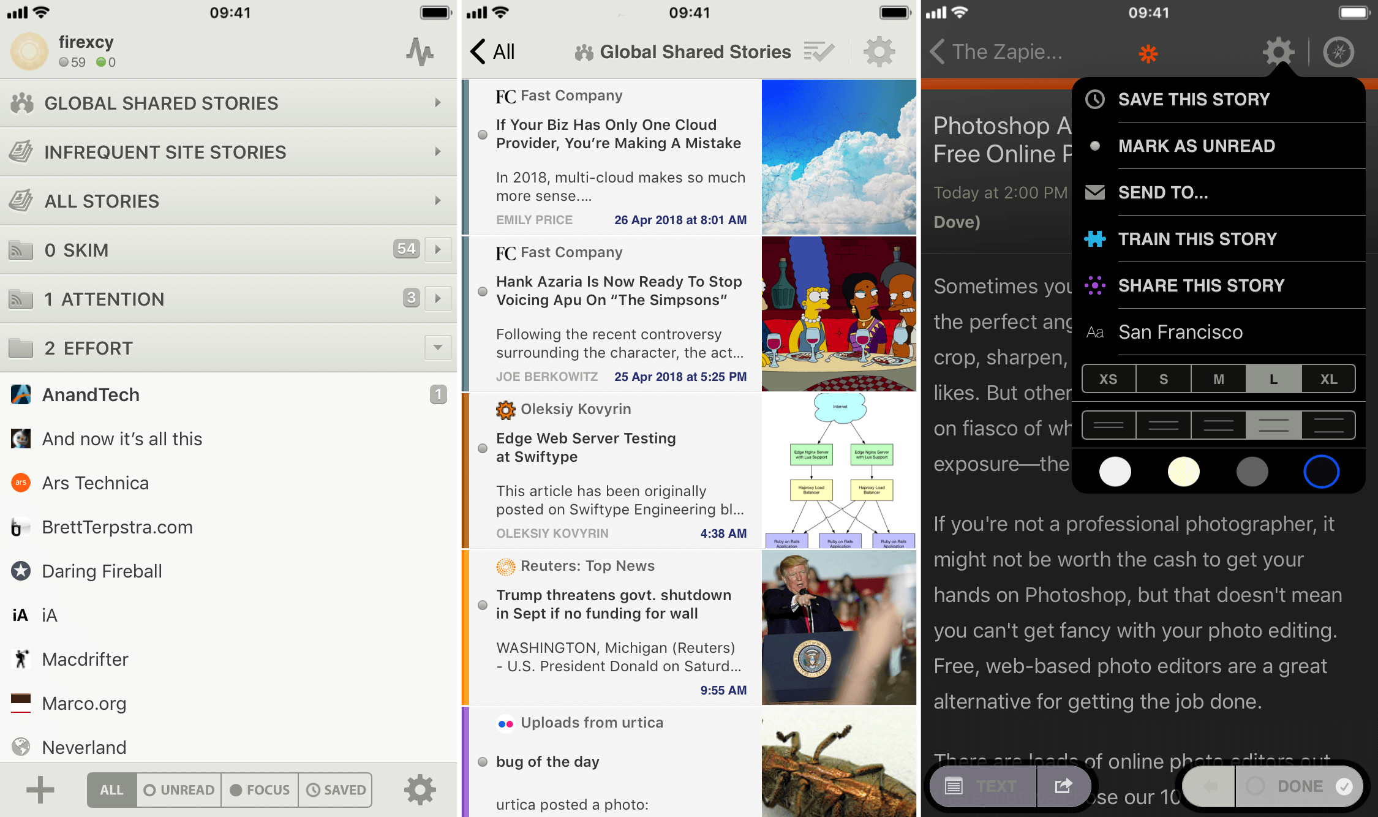Select the TEXT tab at story bottom
Image resolution: width=1378 pixels, height=817 pixels.
[976, 785]
